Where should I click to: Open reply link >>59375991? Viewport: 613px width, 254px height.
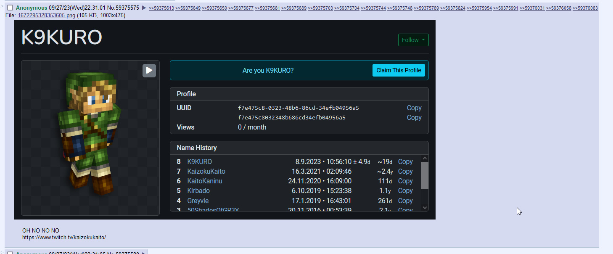(506, 8)
